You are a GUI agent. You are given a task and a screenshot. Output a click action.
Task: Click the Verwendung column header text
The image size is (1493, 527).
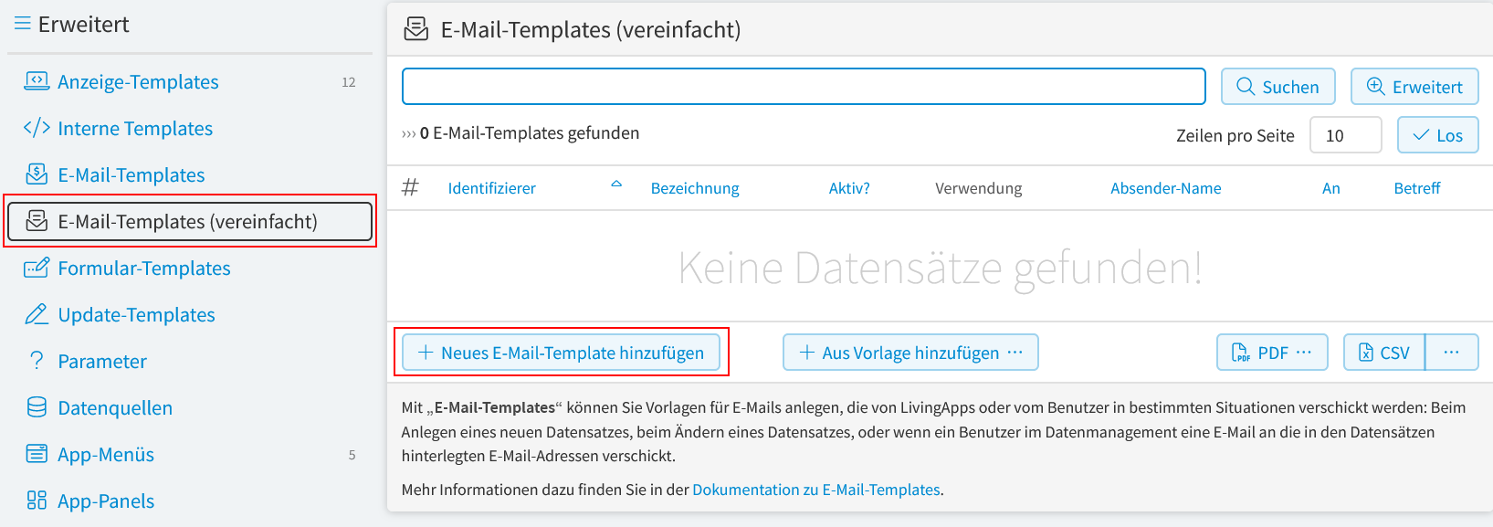pos(978,188)
